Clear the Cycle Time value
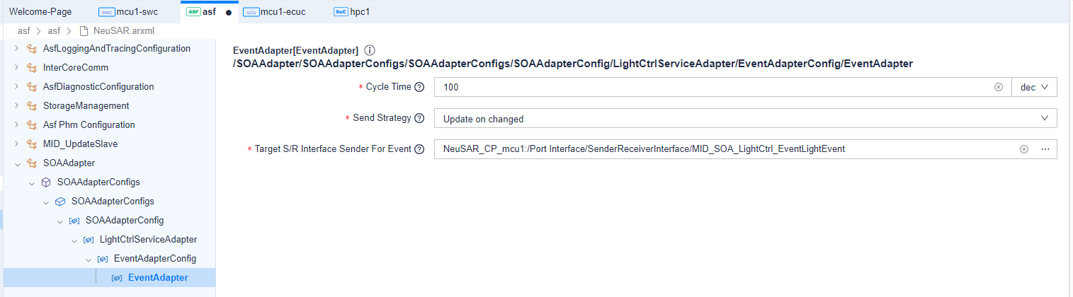The image size is (1073, 297). point(999,87)
